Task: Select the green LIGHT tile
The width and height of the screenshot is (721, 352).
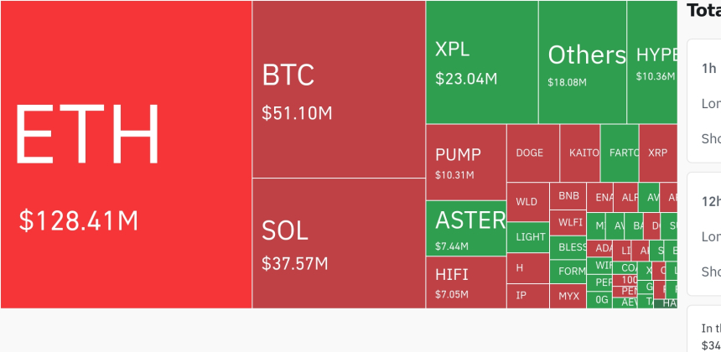Action: (x=528, y=237)
